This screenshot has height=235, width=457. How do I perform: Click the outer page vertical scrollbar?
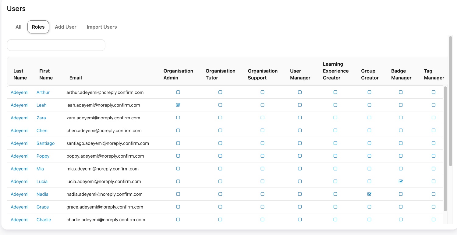tap(451, 101)
